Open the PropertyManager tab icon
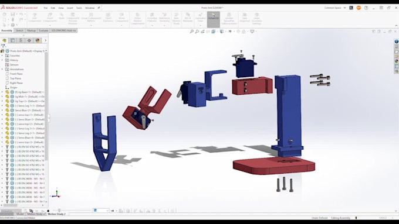 pyautogui.click(x=12, y=40)
